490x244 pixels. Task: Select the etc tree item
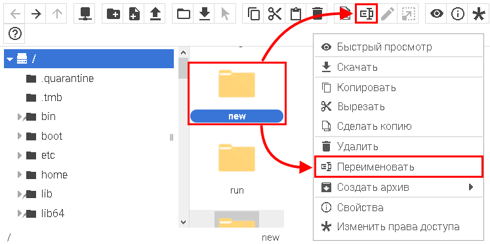click(89, 155)
